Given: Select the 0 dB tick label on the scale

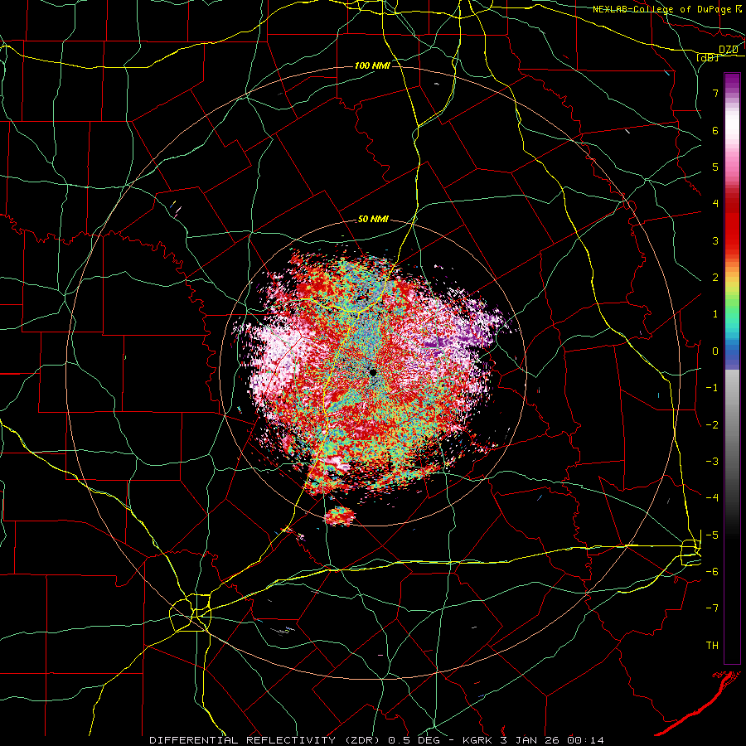Looking at the screenshot, I should pos(715,351).
